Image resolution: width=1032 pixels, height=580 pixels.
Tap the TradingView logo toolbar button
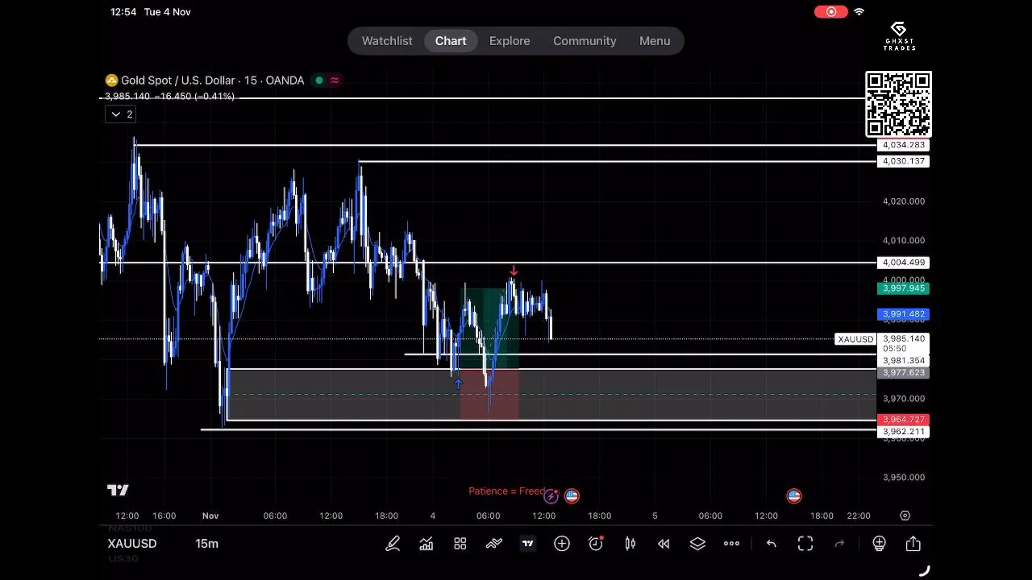(528, 544)
